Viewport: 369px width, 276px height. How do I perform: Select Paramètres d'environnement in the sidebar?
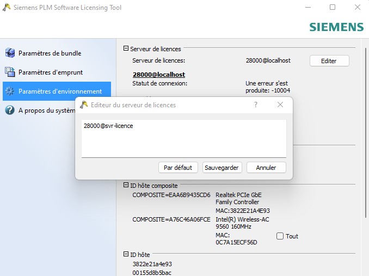click(57, 91)
